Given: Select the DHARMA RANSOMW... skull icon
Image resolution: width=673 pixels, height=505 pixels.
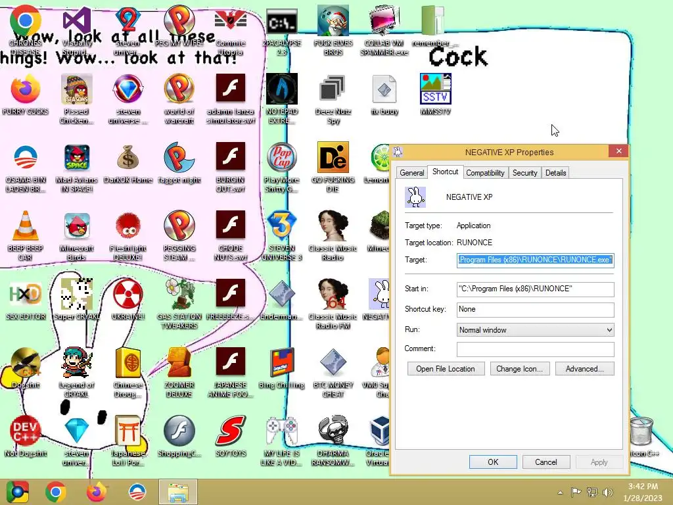Looking at the screenshot, I should click(x=333, y=431).
